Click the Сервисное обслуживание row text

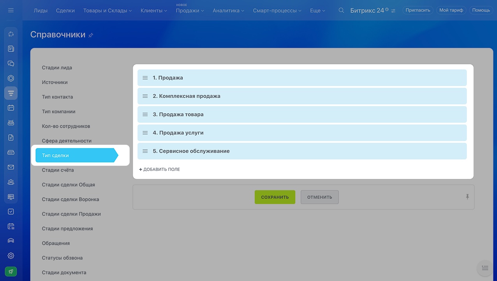click(x=191, y=151)
